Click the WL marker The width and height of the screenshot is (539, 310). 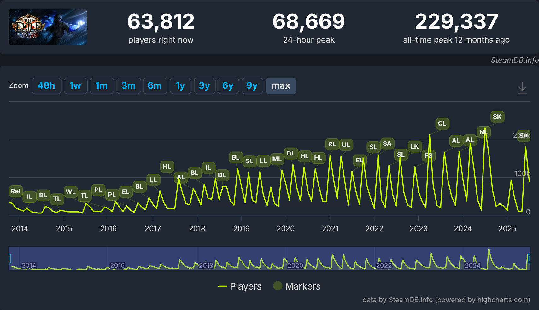tap(70, 192)
